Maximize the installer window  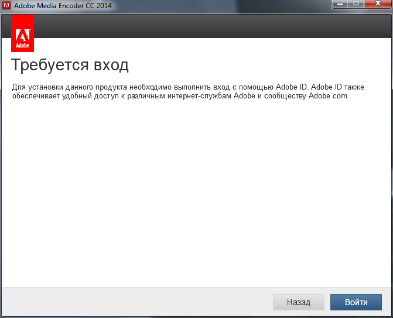[356, 4]
